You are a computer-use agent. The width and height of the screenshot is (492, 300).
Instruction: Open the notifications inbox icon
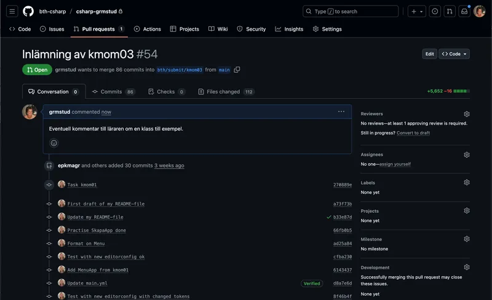[x=464, y=11]
